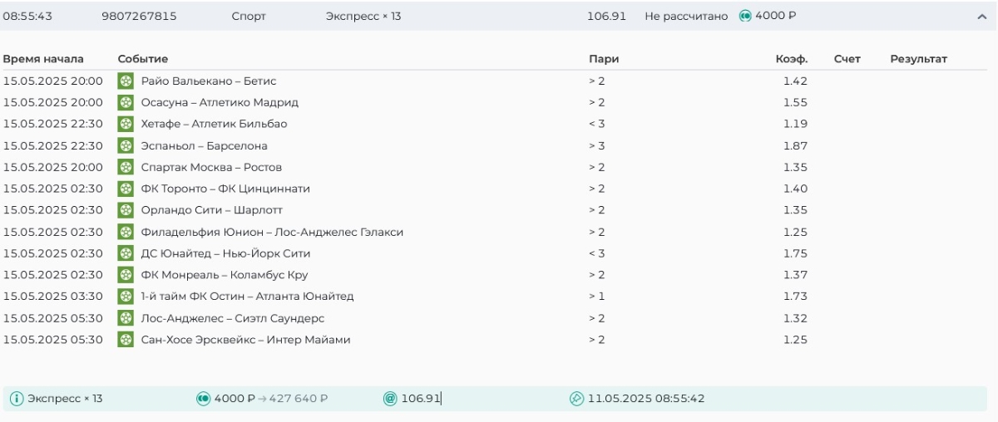Click the info icon next to Экспресс × 13
Viewport: 998px width, 422px height.
coord(17,399)
